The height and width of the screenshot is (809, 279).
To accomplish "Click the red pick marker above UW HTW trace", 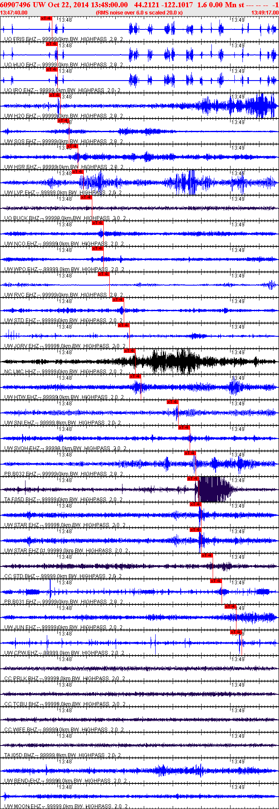I will (x=135, y=376).
